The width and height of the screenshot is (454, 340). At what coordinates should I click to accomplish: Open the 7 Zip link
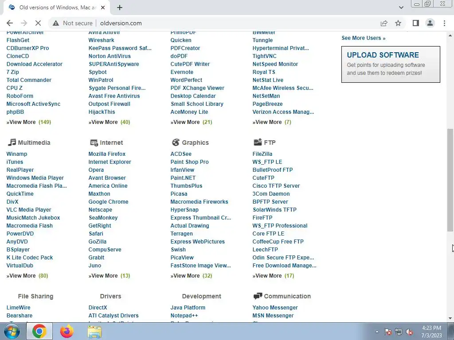click(x=13, y=72)
